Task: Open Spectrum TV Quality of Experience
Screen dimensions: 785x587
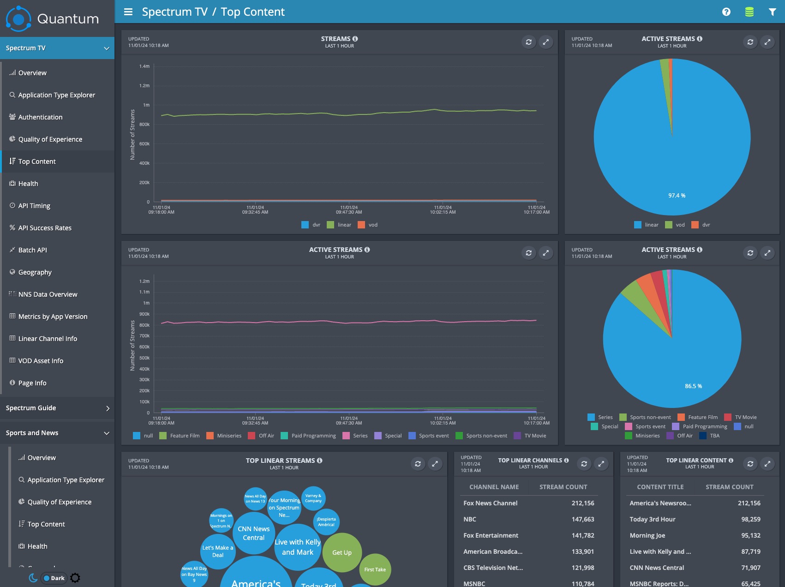Action: coord(58,139)
